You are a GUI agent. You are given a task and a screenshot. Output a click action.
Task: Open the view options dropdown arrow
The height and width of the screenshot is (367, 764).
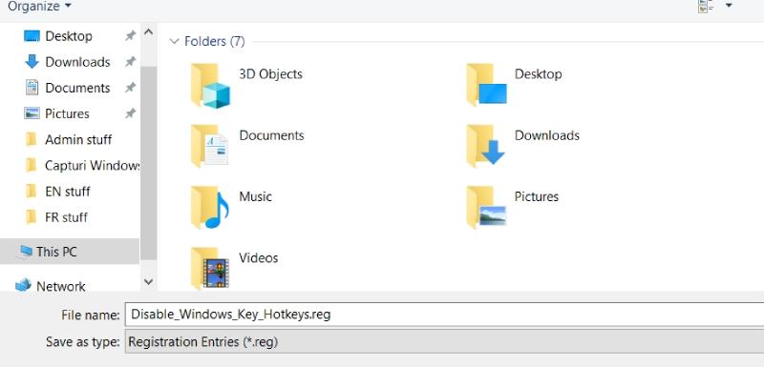pyautogui.click(x=729, y=6)
